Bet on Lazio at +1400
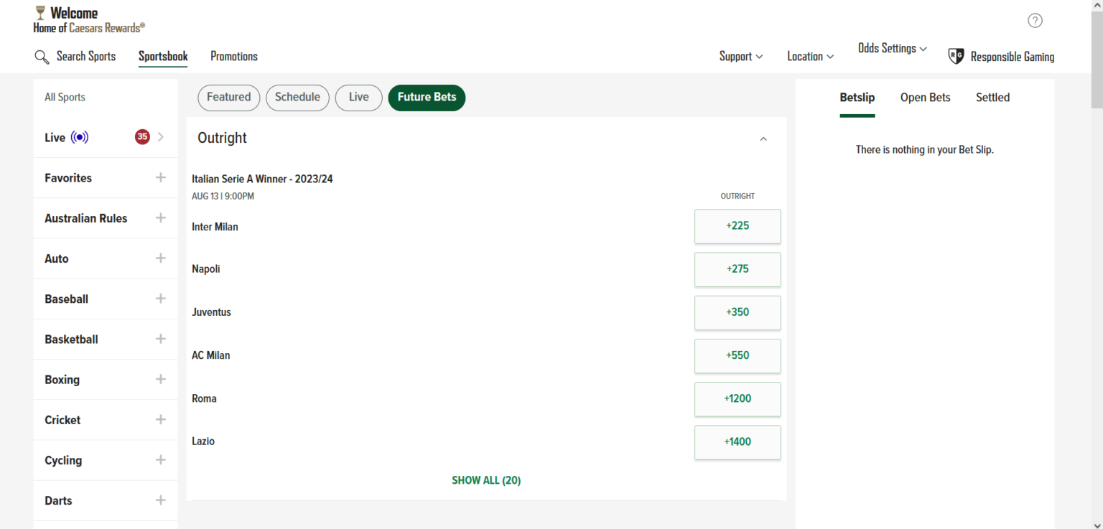Viewport: 1103px width, 529px height. point(737,441)
